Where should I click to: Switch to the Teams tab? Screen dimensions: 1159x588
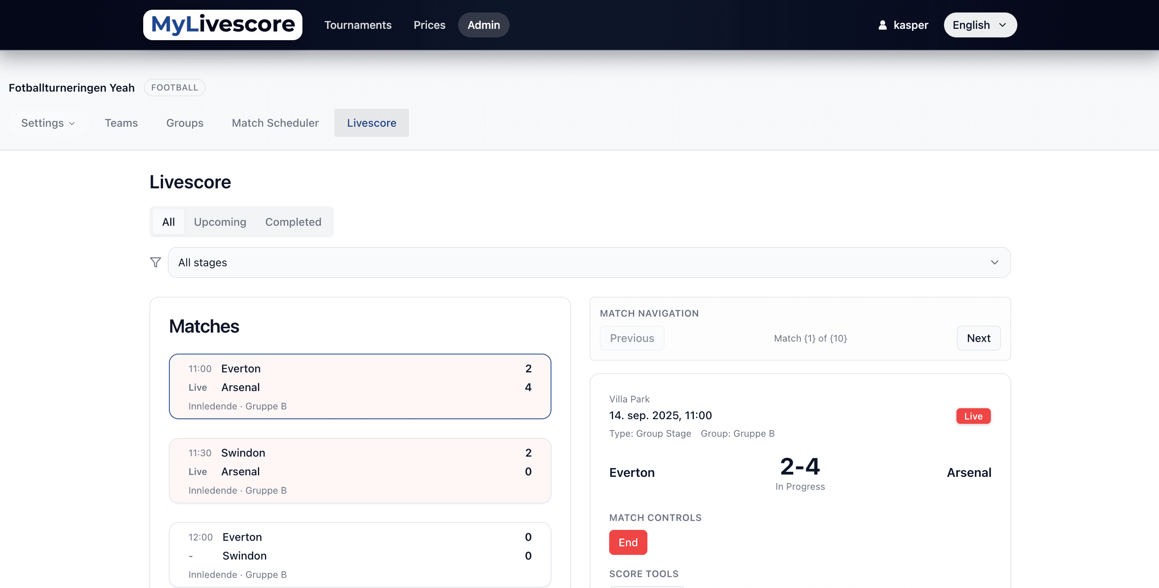(x=121, y=123)
